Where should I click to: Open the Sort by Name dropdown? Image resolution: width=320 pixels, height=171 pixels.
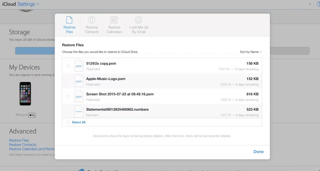coord(251,52)
